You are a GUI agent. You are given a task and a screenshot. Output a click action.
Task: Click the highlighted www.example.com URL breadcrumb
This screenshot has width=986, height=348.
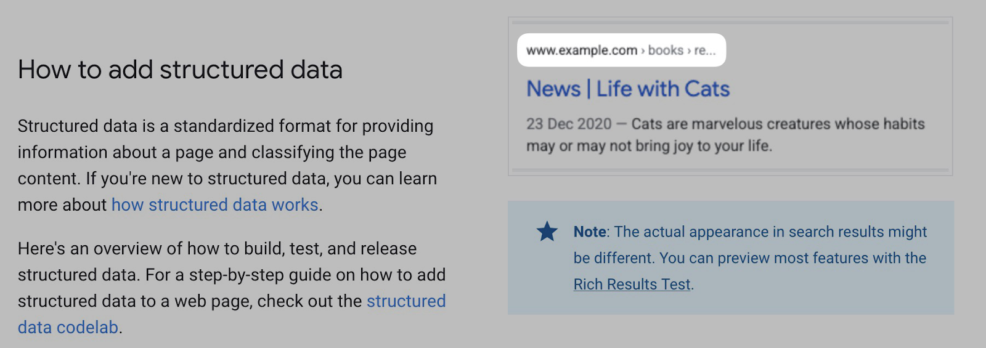[581, 51]
